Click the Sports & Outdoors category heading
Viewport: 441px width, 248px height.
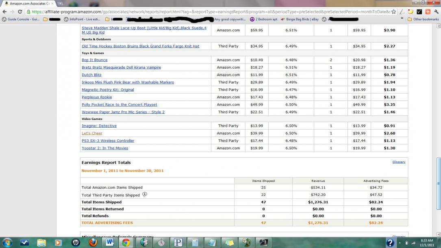[x=96, y=39]
